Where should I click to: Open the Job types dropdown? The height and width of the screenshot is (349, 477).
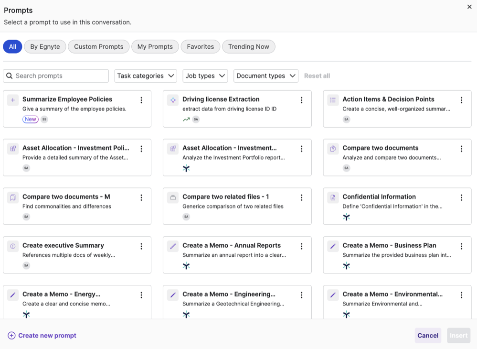click(205, 76)
